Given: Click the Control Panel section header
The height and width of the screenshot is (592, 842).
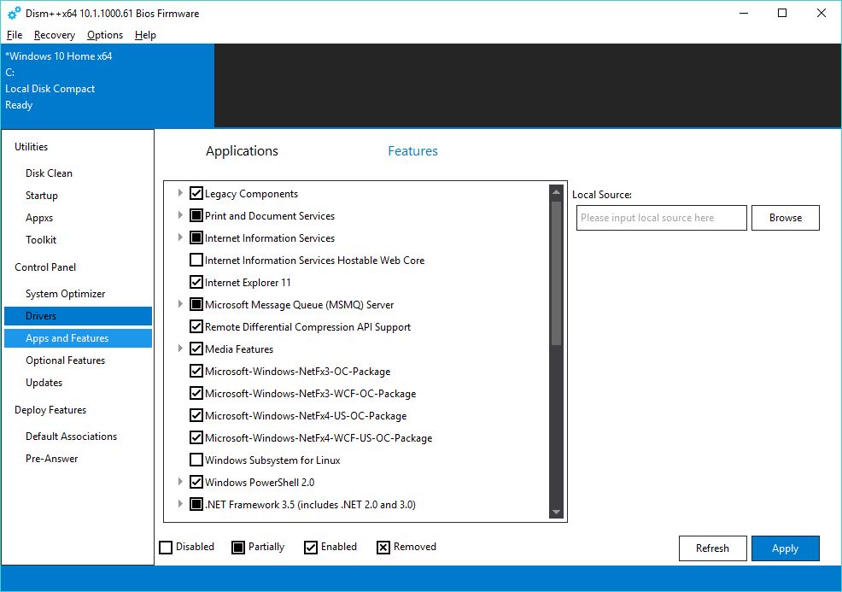Looking at the screenshot, I should pyautogui.click(x=45, y=267).
